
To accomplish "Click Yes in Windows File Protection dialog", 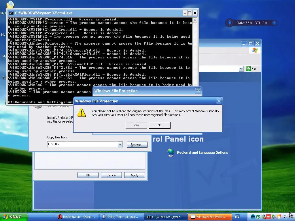I will coord(136,125).
